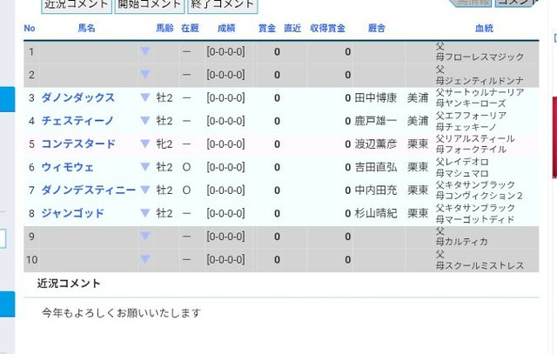Click trainer name 鹿戸雄一
Image resolution: width=557 pixels, height=354 pixels.
375,121
